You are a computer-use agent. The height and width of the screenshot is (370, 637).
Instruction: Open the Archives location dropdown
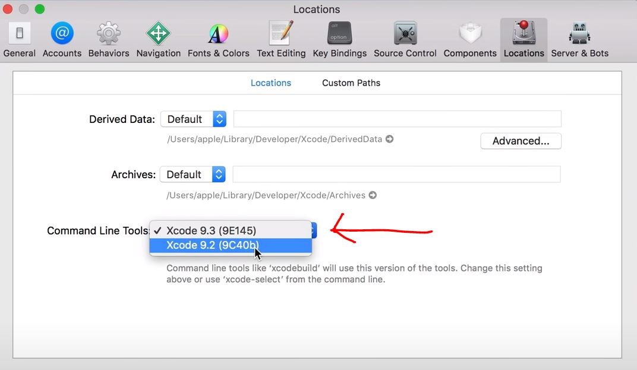pos(193,174)
